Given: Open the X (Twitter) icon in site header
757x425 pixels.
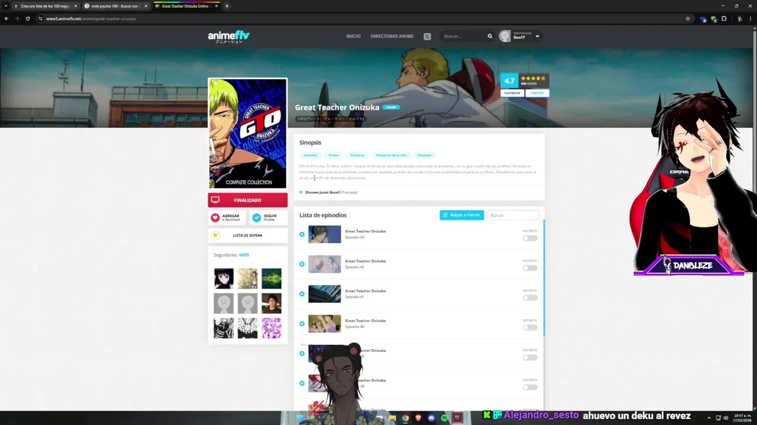Looking at the screenshot, I should click(427, 37).
